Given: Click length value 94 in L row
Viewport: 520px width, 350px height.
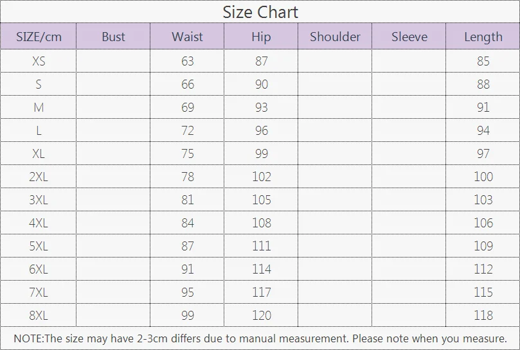Looking at the screenshot, I should click(x=483, y=130).
